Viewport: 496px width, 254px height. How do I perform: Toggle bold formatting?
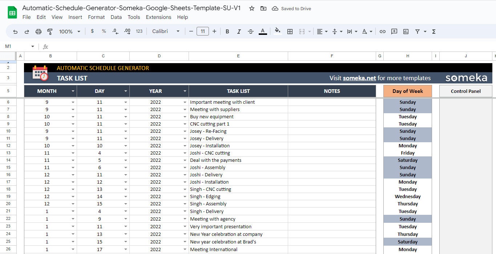coord(227,31)
